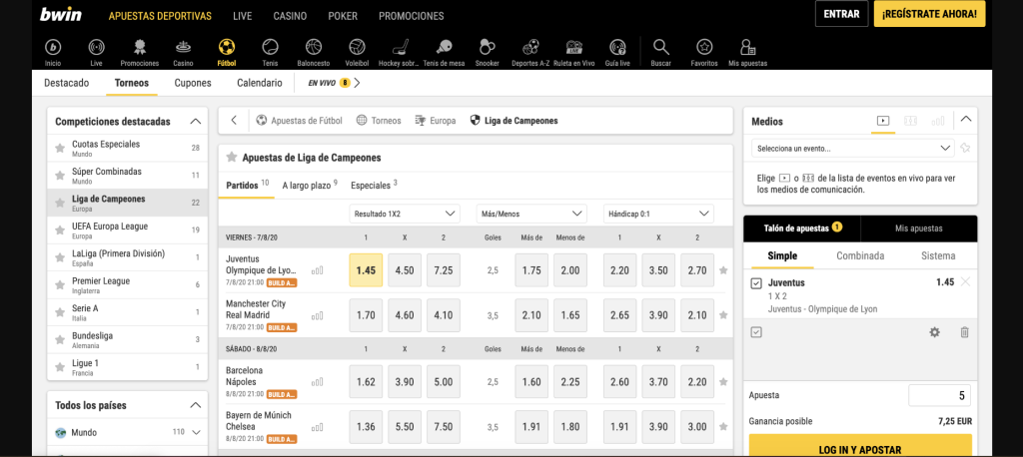Open stats icon for Manchester City match

click(x=317, y=315)
